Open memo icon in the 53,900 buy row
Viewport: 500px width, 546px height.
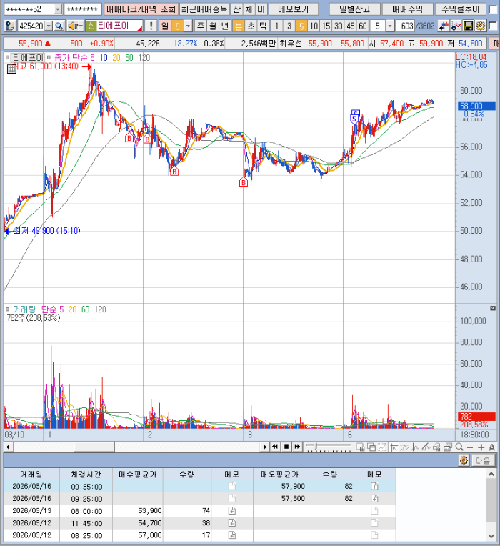point(231,511)
